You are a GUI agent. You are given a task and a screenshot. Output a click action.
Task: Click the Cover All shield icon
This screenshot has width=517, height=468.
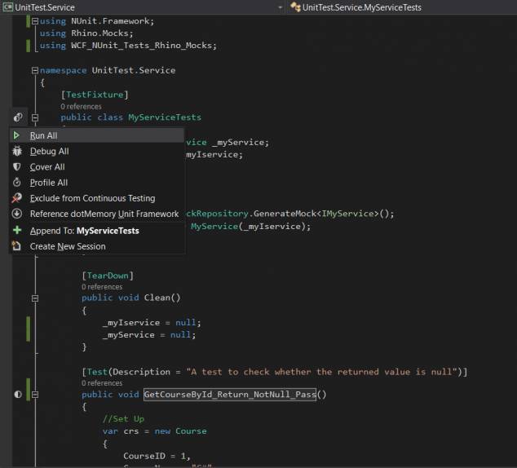(x=17, y=167)
